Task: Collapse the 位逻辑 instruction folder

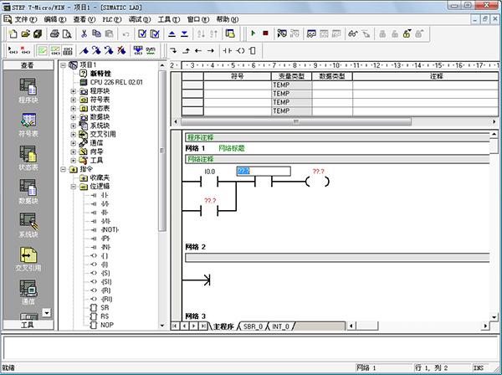Action: (74, 187)
